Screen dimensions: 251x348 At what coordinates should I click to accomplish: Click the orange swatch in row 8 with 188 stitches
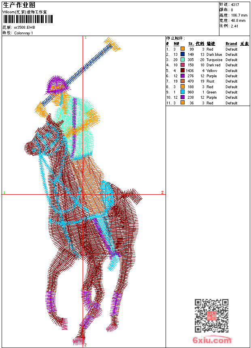point(183,86)
